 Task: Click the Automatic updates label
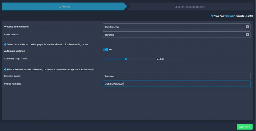pyautogui.click(x=15, y=51)
